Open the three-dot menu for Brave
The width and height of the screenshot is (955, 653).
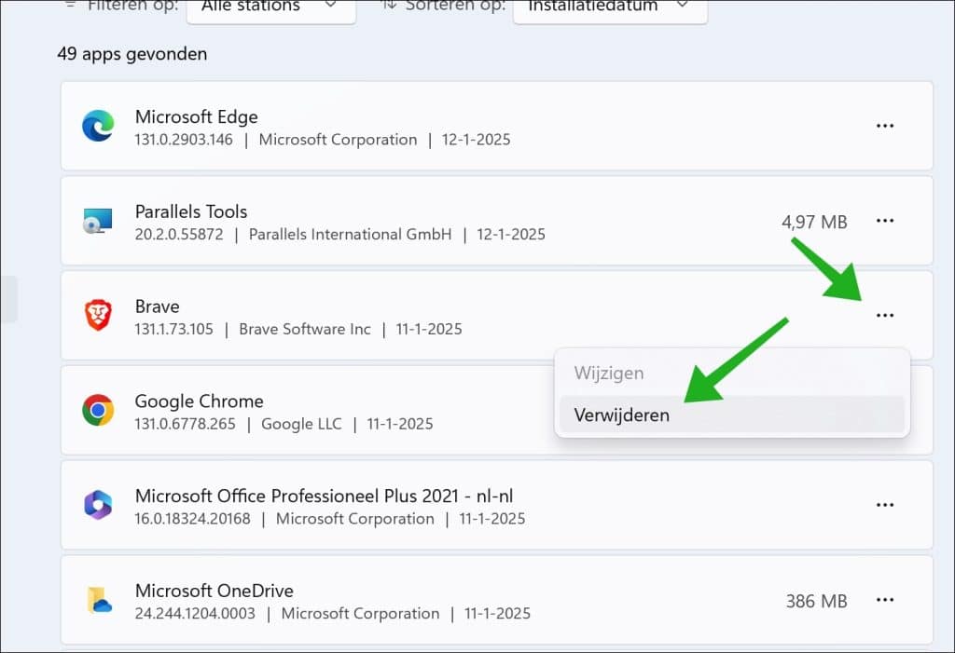(884, 315)
